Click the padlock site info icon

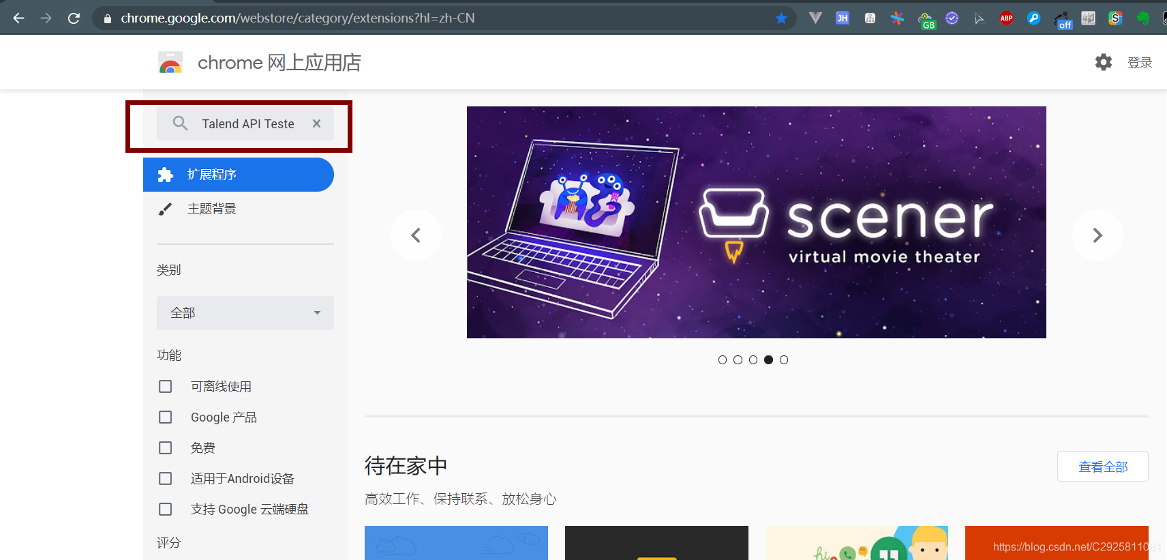[x=107, y=19]
